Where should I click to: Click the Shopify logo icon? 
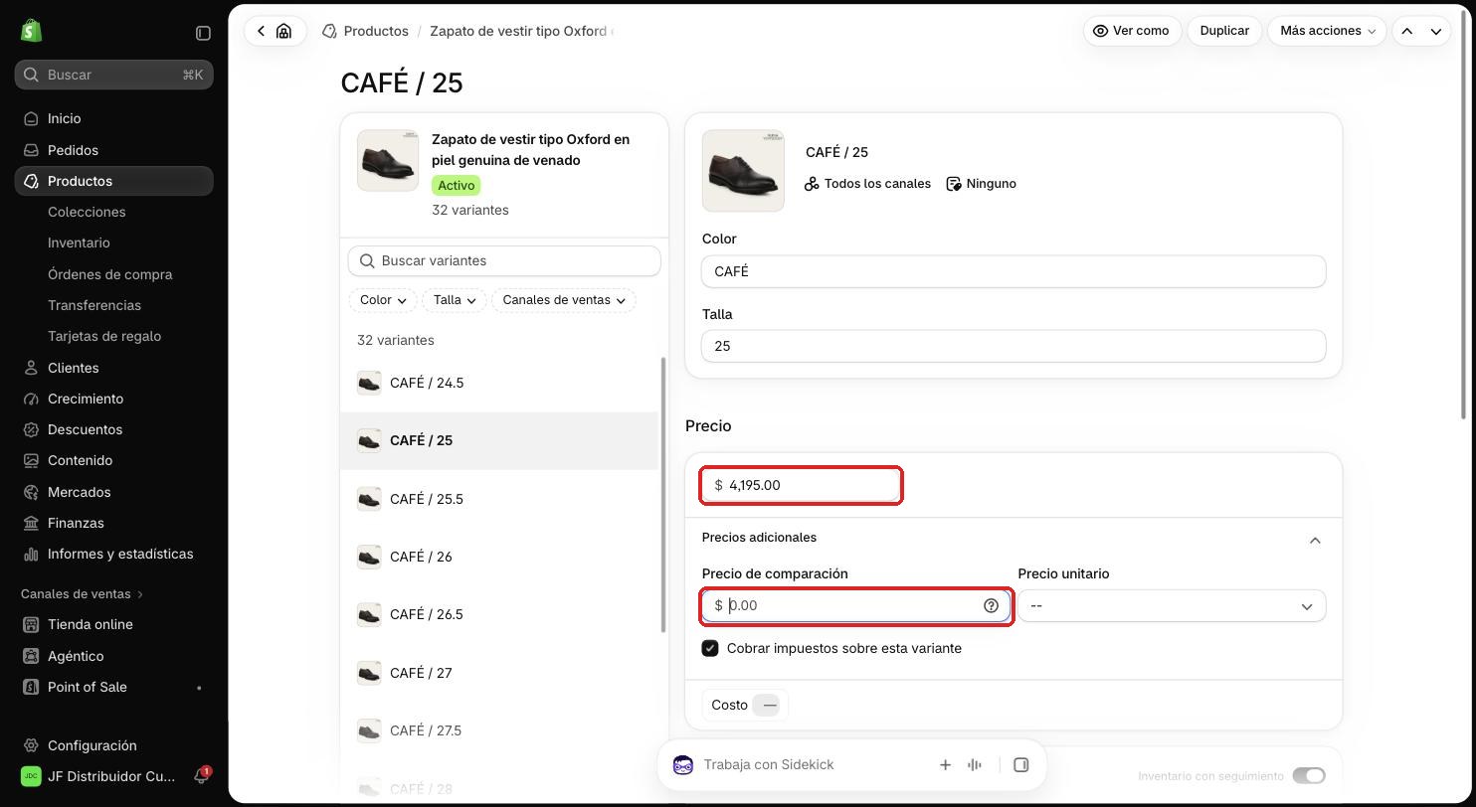point(31,31)
